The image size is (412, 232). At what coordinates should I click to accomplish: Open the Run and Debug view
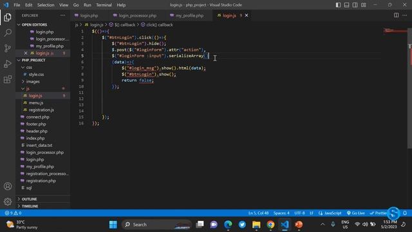pyautogui.click(x=8, y=64)
